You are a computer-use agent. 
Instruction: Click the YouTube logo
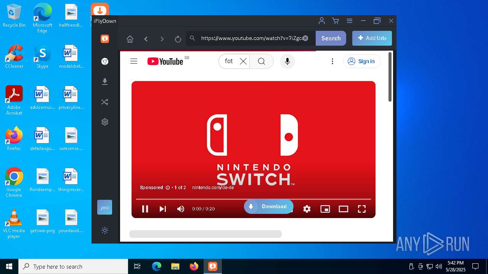click(165, 61)
